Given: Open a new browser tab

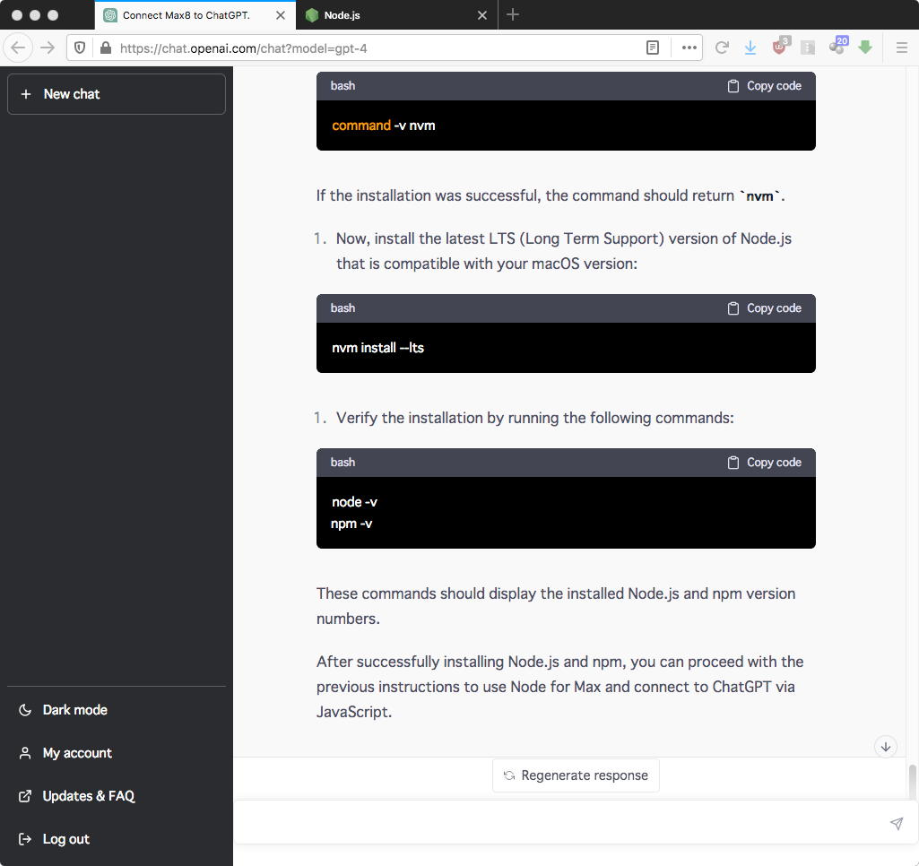Looking at the screenshot, I should coord(513,14).
